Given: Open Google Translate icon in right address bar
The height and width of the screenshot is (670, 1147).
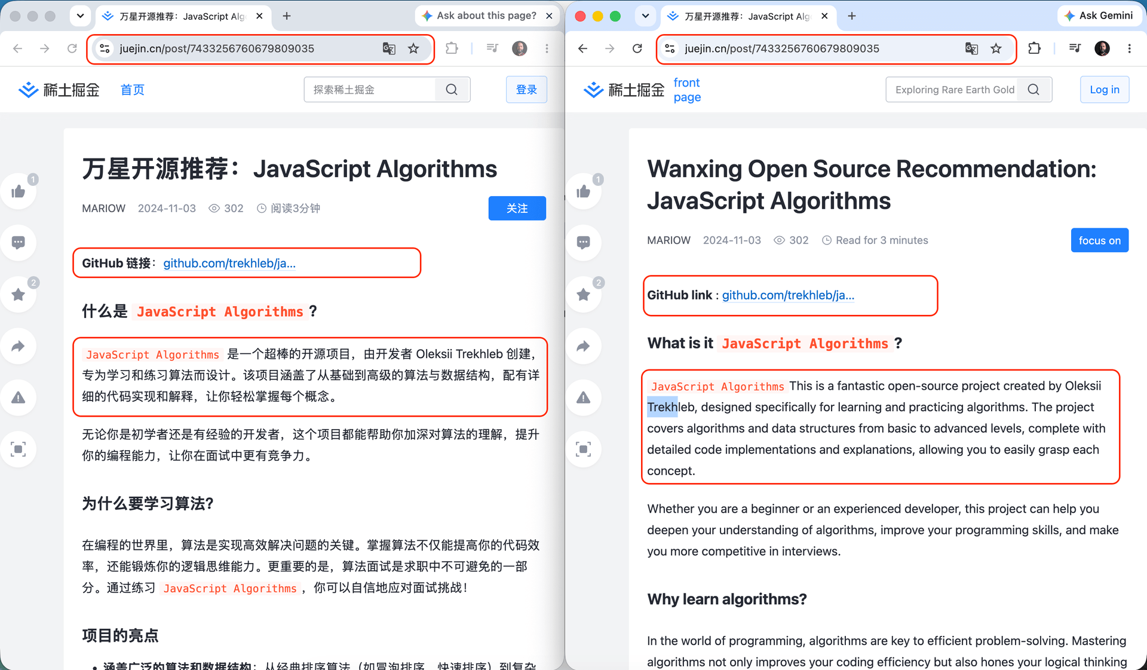Looking at the screenshot, I should tap(972, 48).
